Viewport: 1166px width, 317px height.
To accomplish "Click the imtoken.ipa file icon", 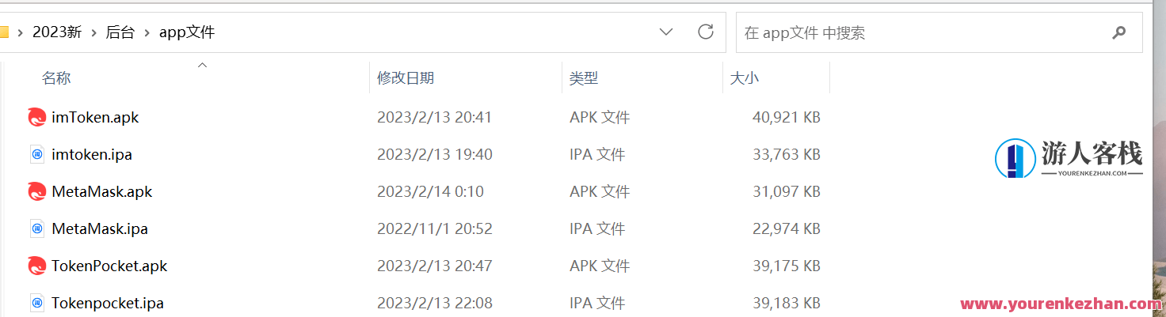I will 37,154.
